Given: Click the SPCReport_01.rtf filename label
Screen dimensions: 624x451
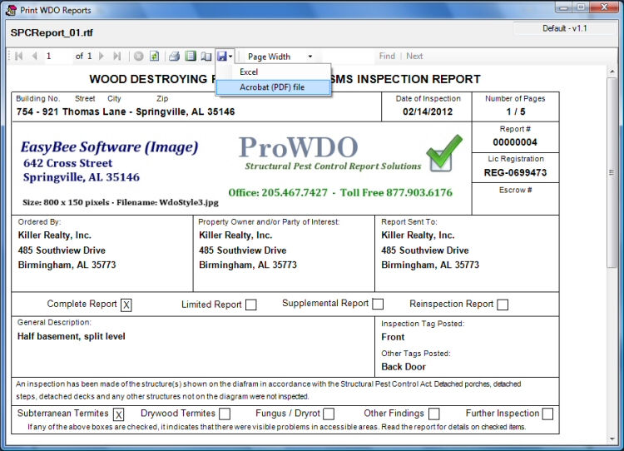Looking at the screenshot, I should point(52,32).
